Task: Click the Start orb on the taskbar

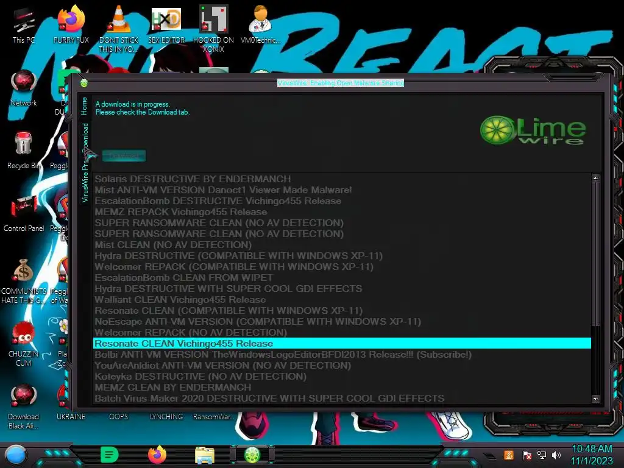Action: point(15,455)
